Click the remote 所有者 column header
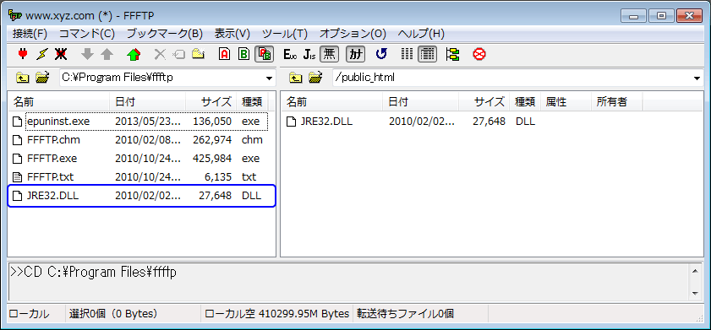Screen dimensions: 711x330 617,102
